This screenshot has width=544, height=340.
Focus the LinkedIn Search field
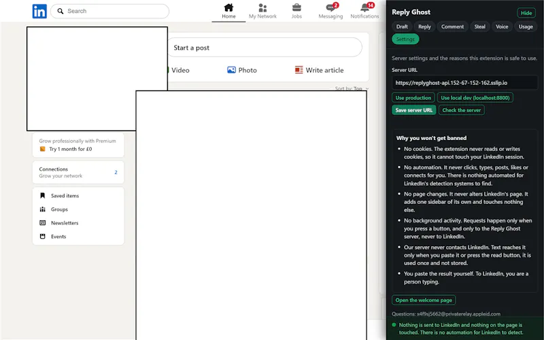click(109, 11)
